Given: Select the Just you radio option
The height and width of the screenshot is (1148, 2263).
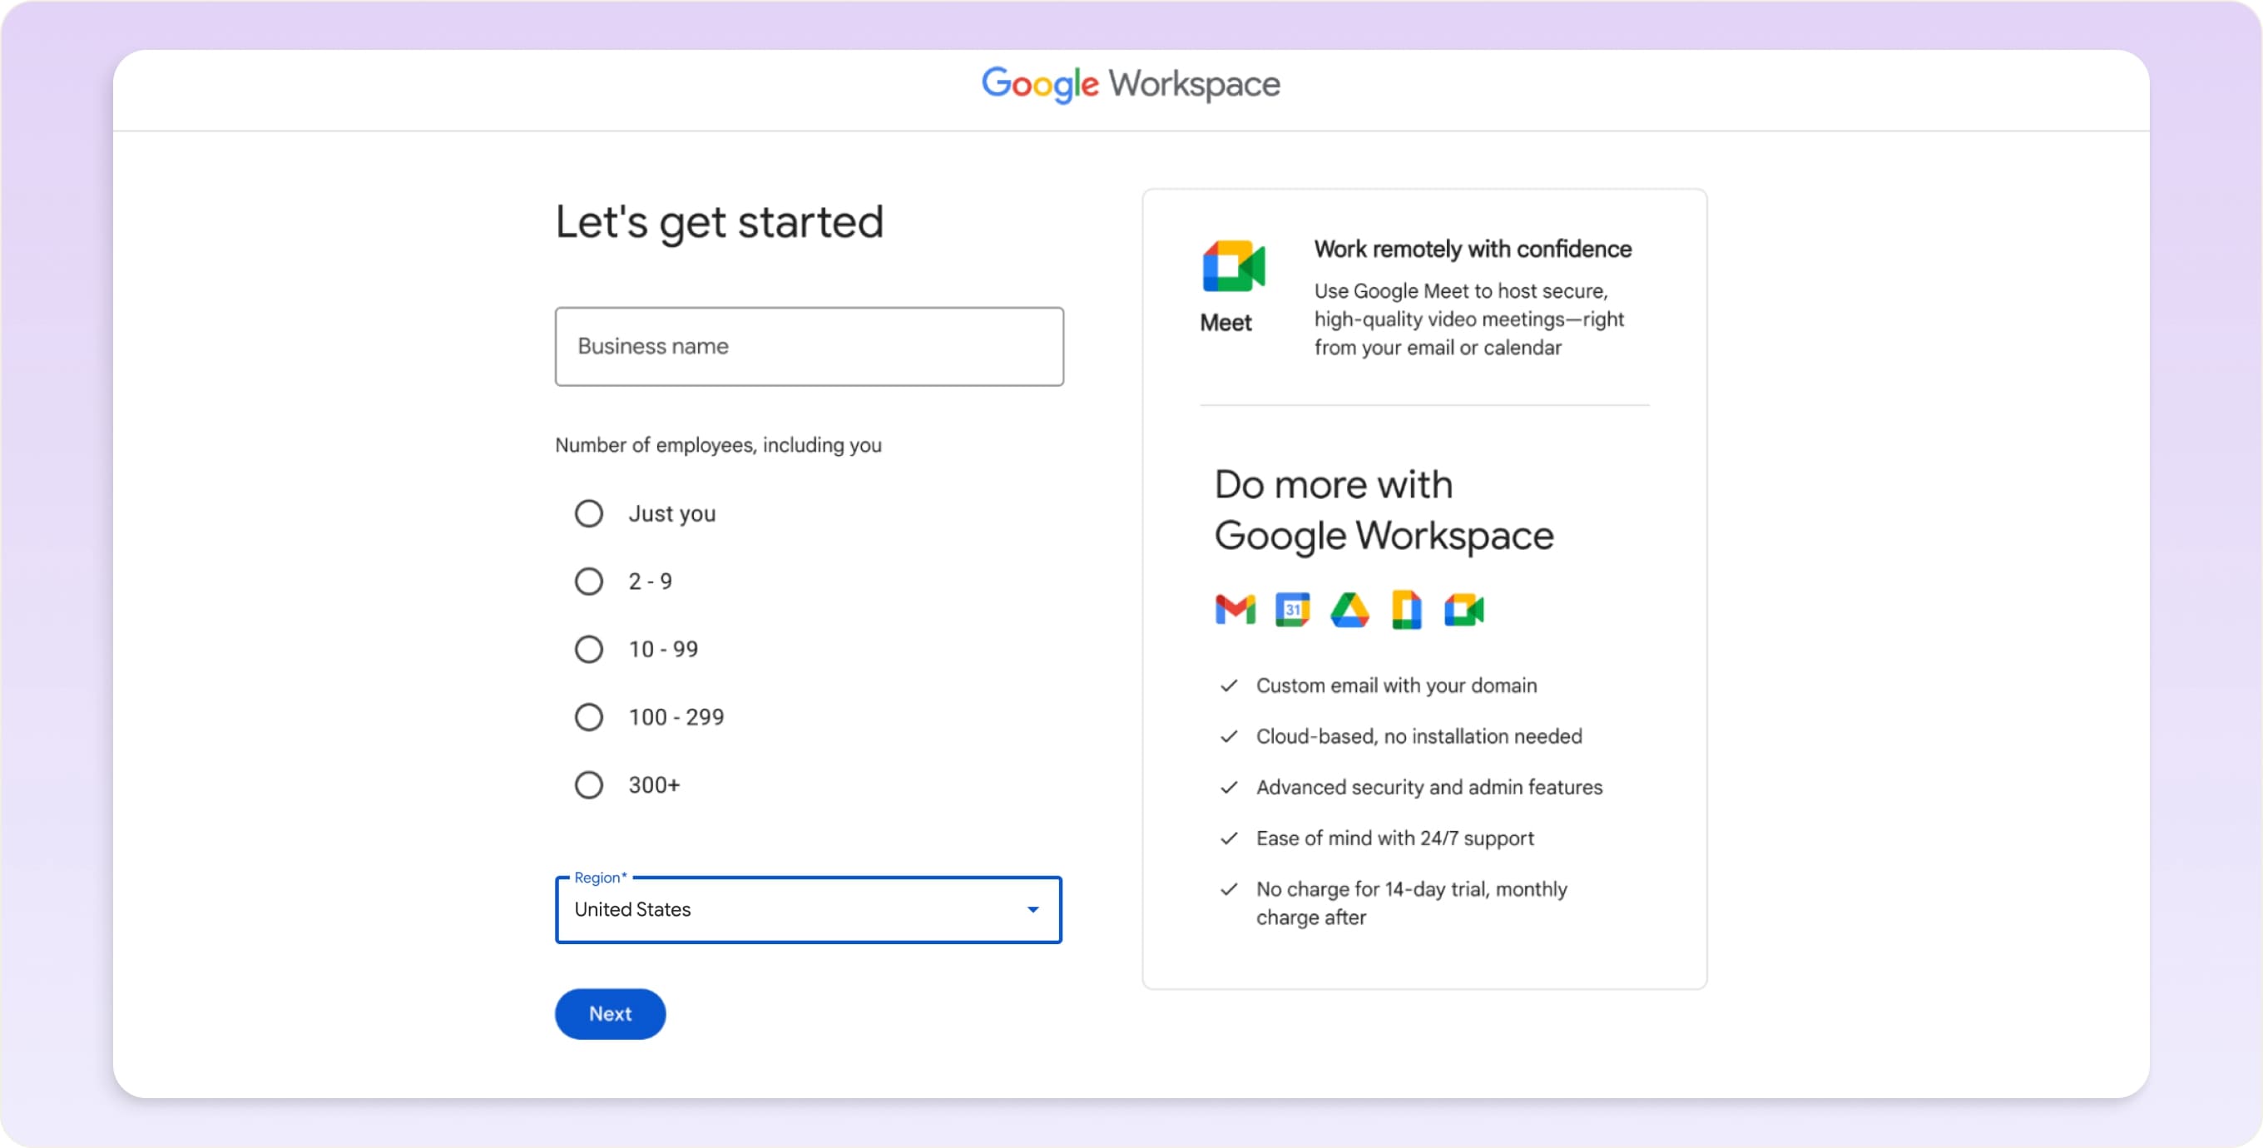Looking at the screenshot, I should [588, 514].
